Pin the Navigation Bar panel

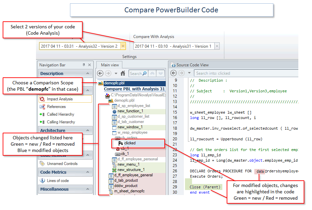click(84, 65)
